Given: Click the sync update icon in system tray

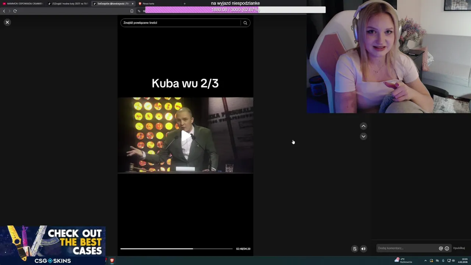Looking at the screenshot, I should point(431,261).
